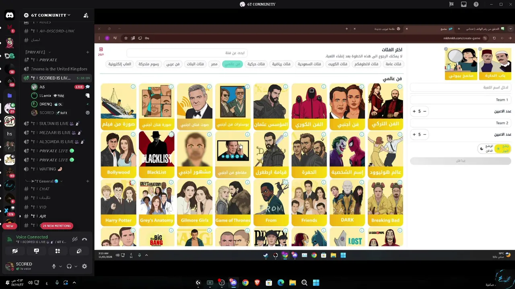Viewport: 515px width, 289px height.
Task: Show info for DARK card
Action: pyautogui.click(x=362, y=182)
